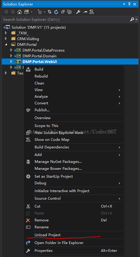Click the Pending Changes Filter clock icon
Screen dimensions: 140x257
40,12
